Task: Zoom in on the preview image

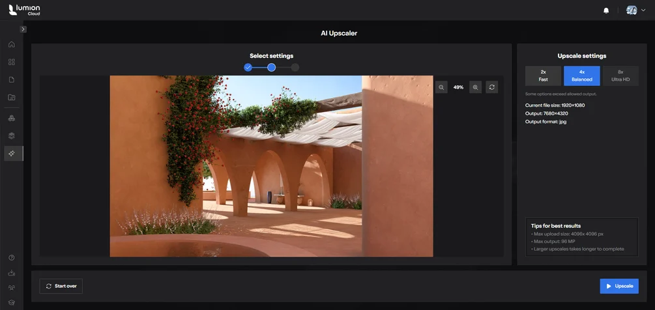Action: pos(475,87)
